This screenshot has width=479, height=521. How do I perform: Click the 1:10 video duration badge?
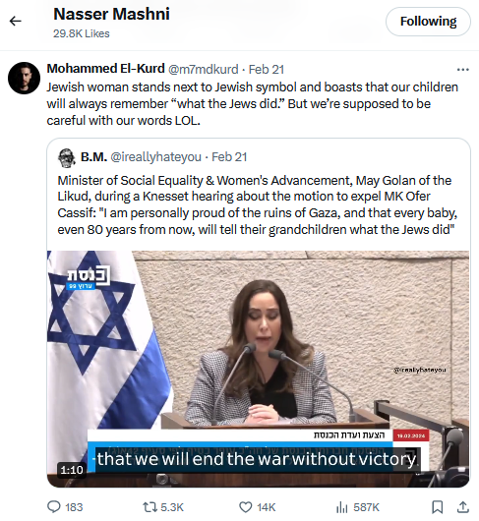coord(72,470)
